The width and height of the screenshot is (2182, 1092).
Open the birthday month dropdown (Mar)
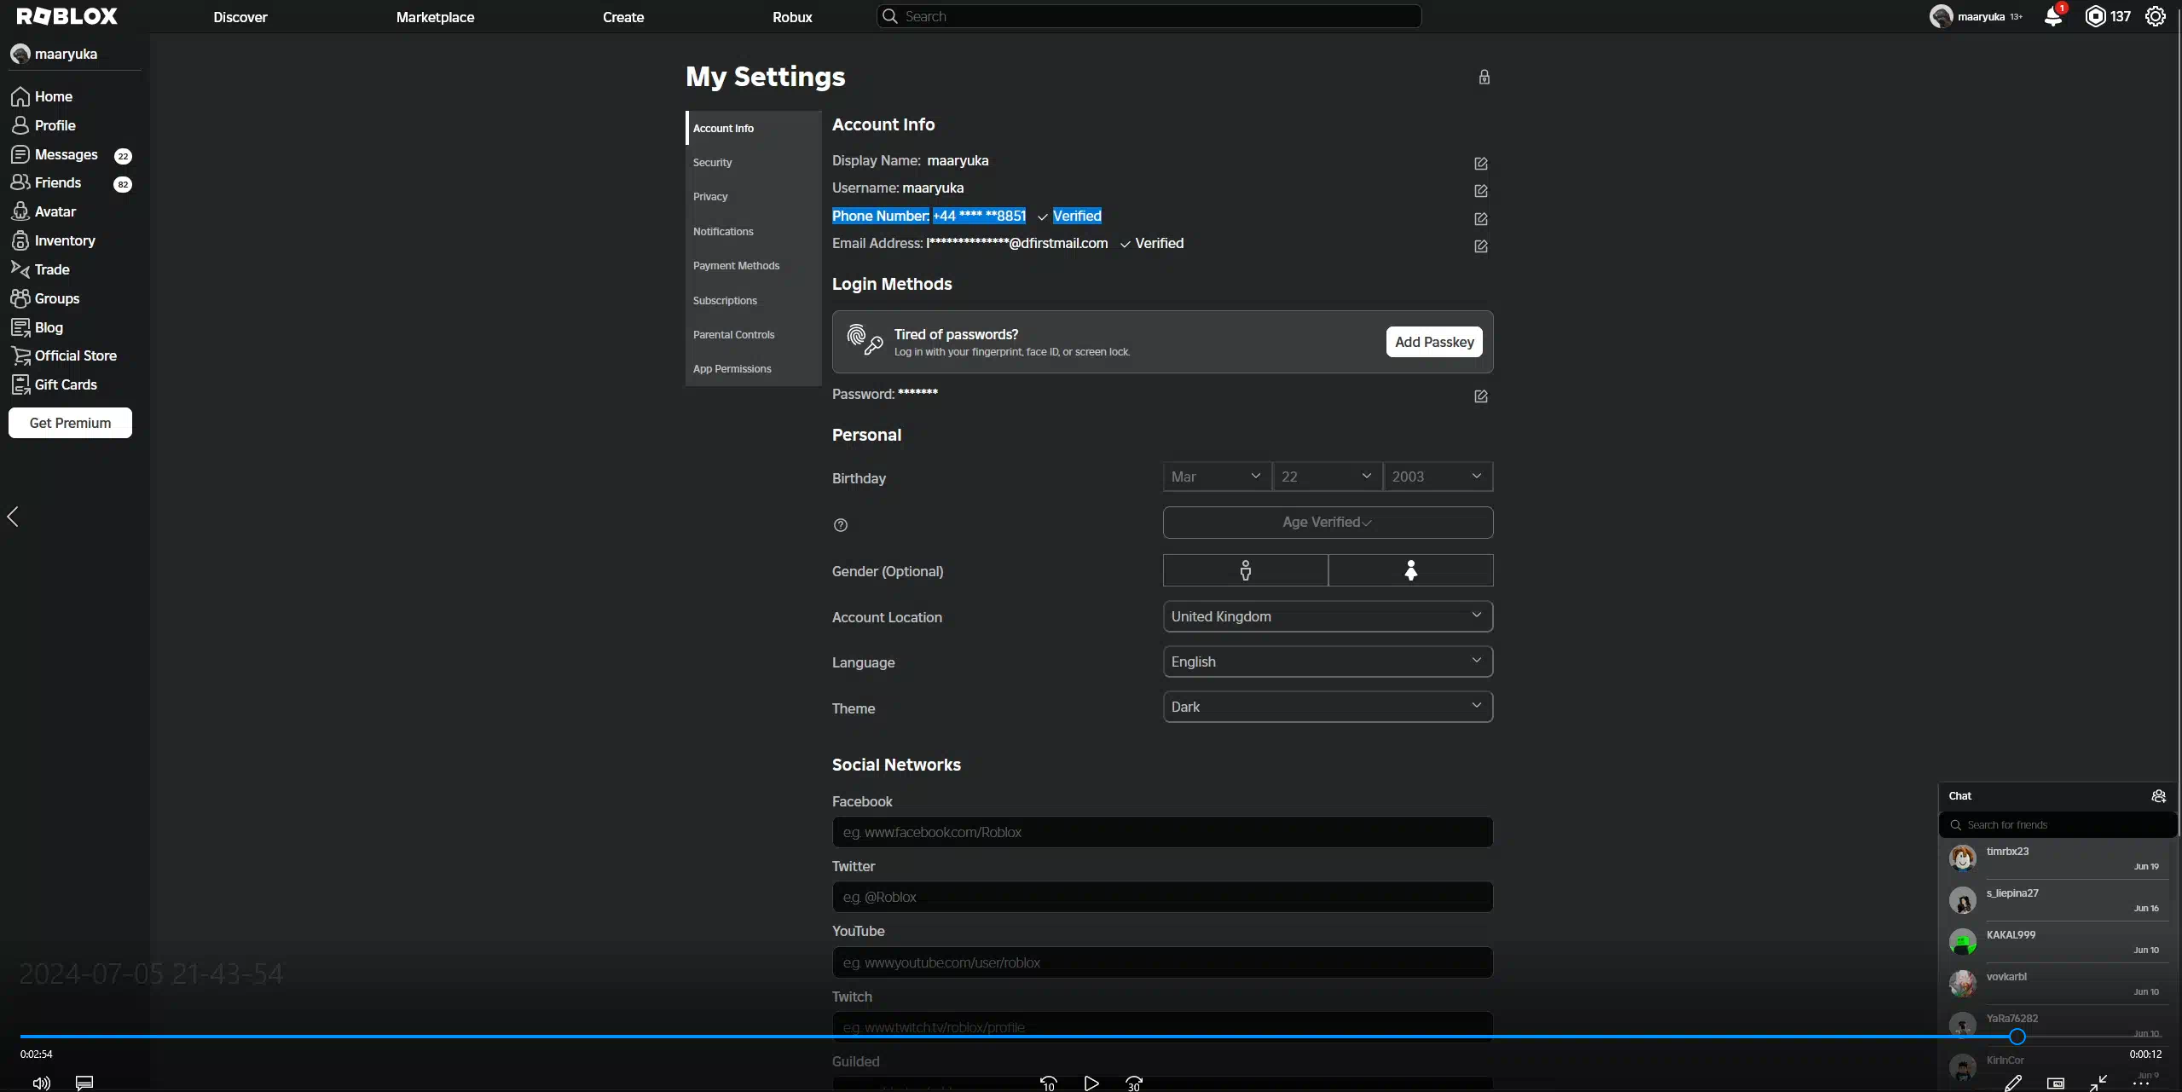1217,477
